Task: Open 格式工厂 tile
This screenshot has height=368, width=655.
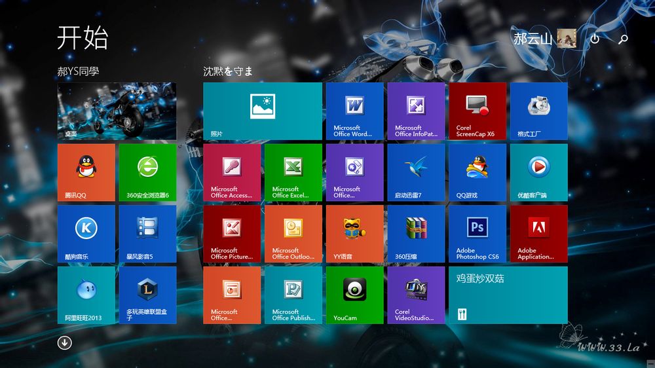Action: (539, 111)
